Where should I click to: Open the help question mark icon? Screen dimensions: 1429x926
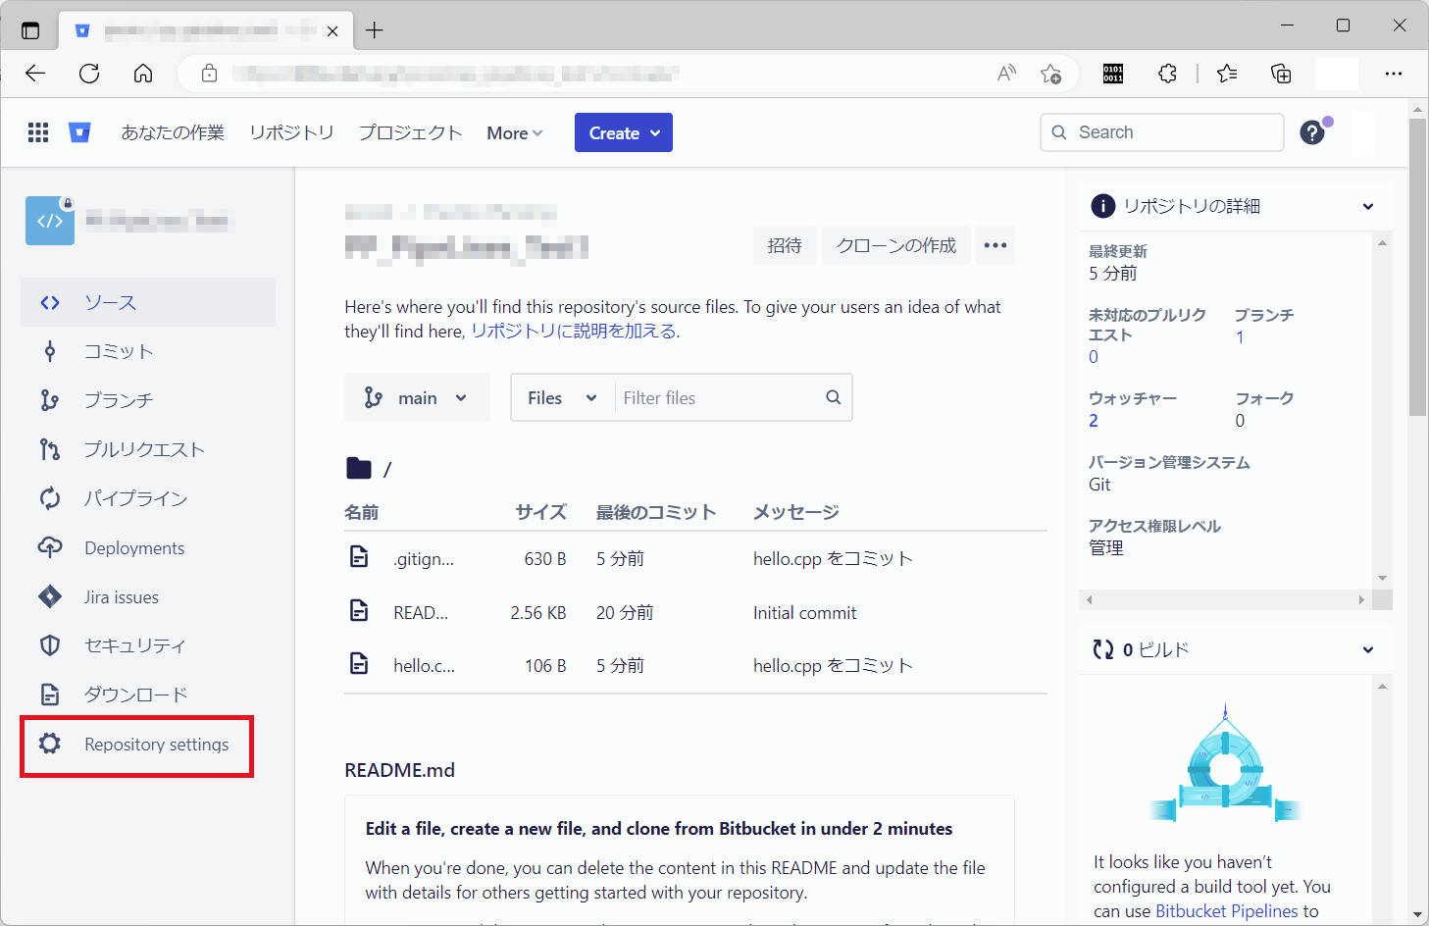point(1312,131)
